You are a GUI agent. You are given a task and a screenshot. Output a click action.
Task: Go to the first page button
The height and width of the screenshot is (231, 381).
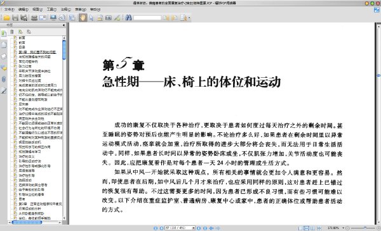156,228
